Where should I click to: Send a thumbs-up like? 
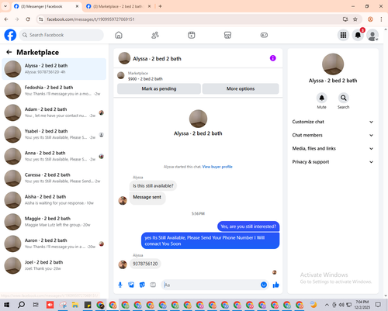click(276, 285)
